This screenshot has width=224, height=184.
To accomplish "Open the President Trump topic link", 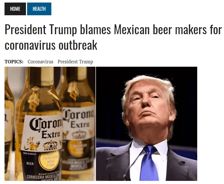I will point(75,62).
